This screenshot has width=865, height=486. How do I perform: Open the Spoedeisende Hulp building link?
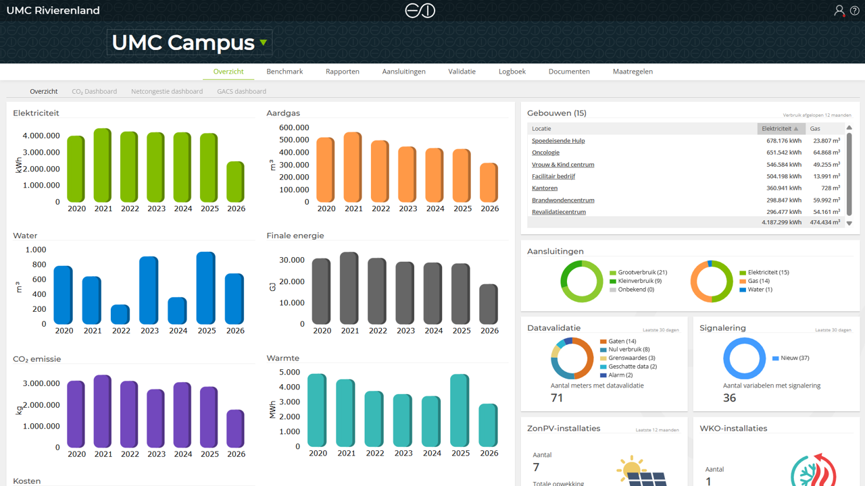558,141
